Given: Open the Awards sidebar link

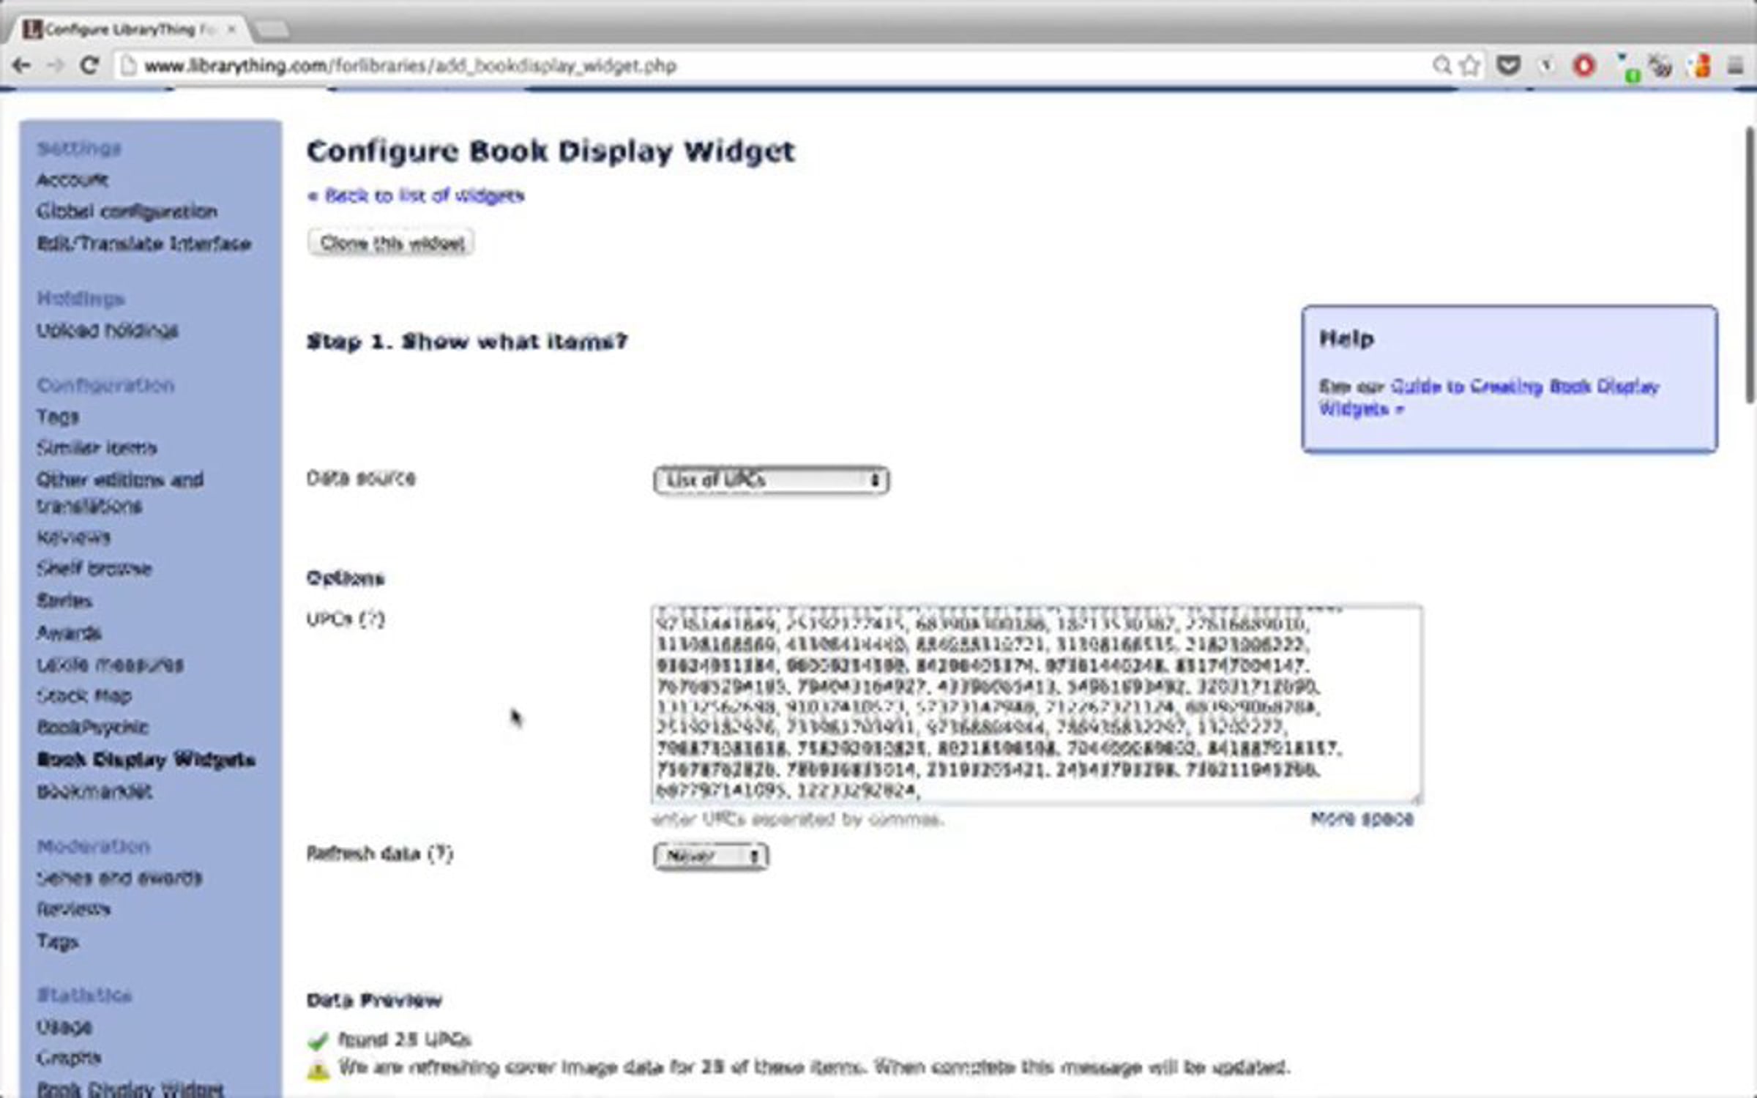Looking at the screenshot, I should tap(69, 632).
